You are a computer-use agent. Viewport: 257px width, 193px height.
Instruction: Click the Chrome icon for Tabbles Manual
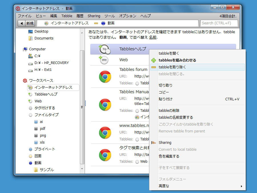105,105
